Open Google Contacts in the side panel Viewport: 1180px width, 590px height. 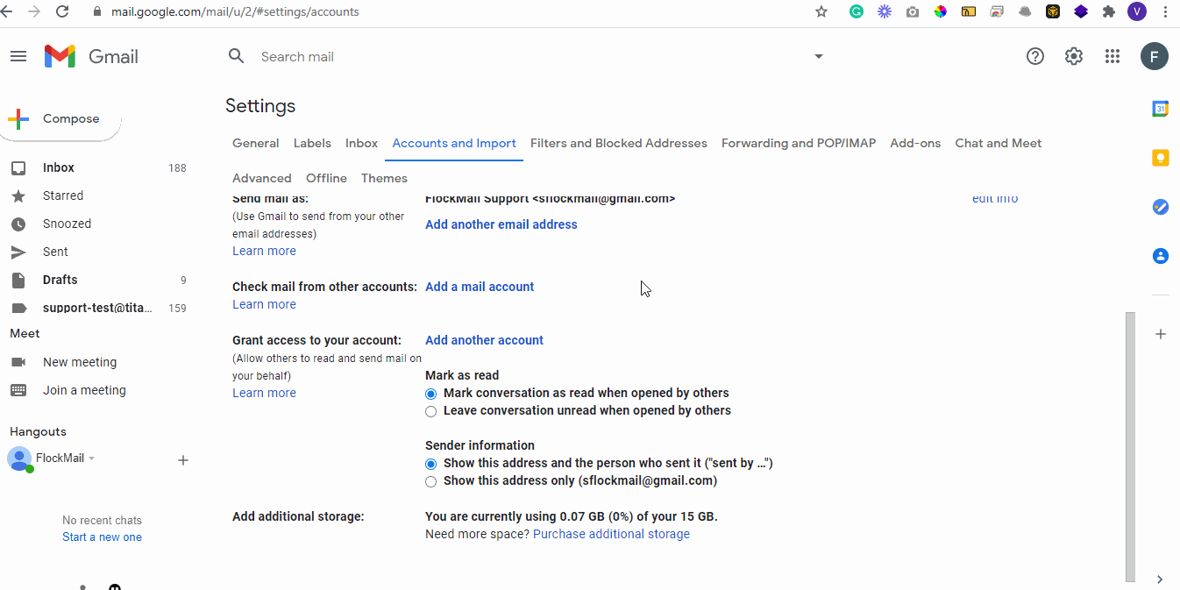pos(1160,256)
